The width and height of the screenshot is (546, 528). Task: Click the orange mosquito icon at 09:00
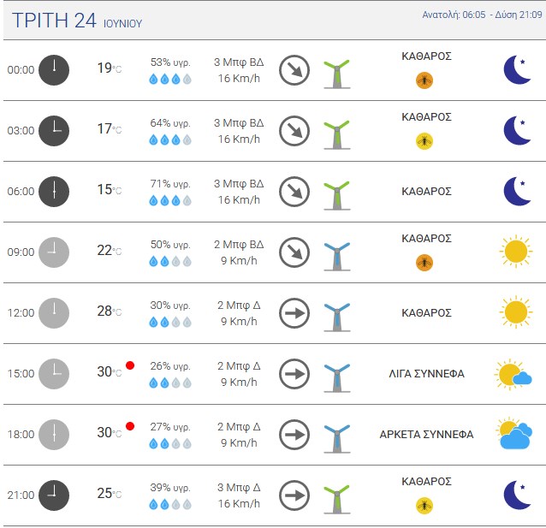pos(424,263)
